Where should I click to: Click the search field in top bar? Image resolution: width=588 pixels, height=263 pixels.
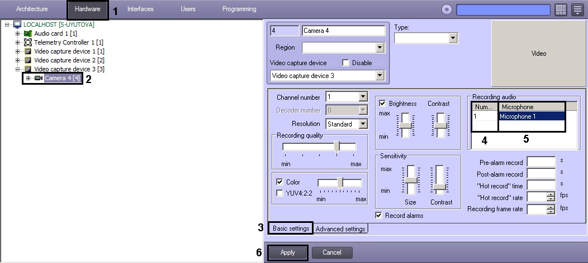(x=503, y=9)
